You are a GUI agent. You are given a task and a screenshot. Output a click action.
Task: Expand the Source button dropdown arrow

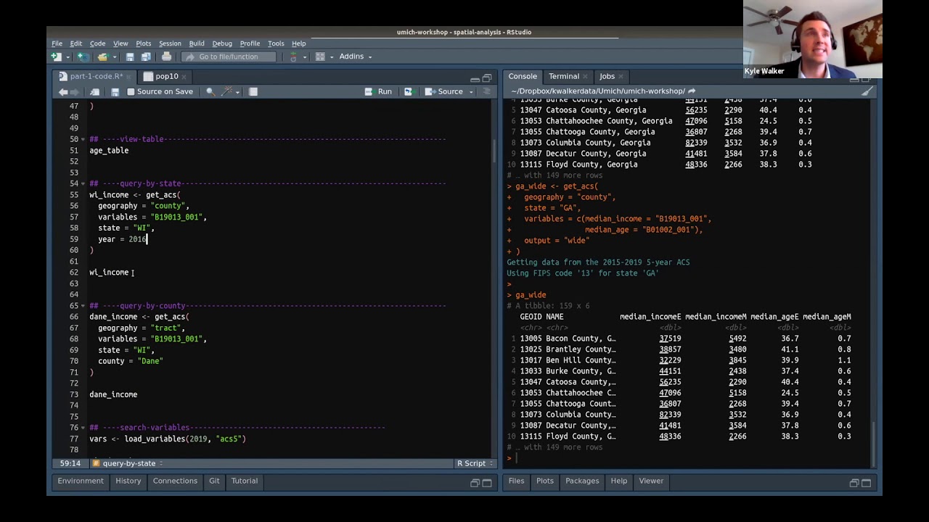[x=471, y=92]
